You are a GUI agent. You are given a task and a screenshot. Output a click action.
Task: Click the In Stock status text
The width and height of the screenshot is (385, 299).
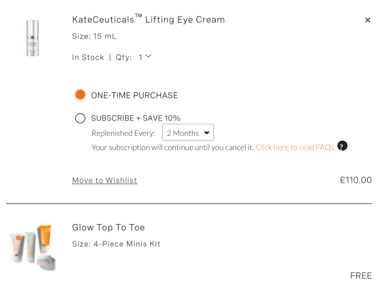[x=88, y=58]
